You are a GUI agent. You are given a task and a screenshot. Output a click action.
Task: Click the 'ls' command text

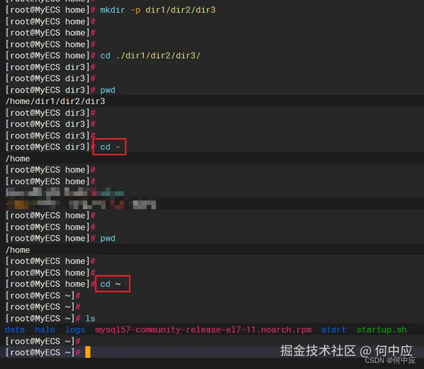(x=90, y=318)
